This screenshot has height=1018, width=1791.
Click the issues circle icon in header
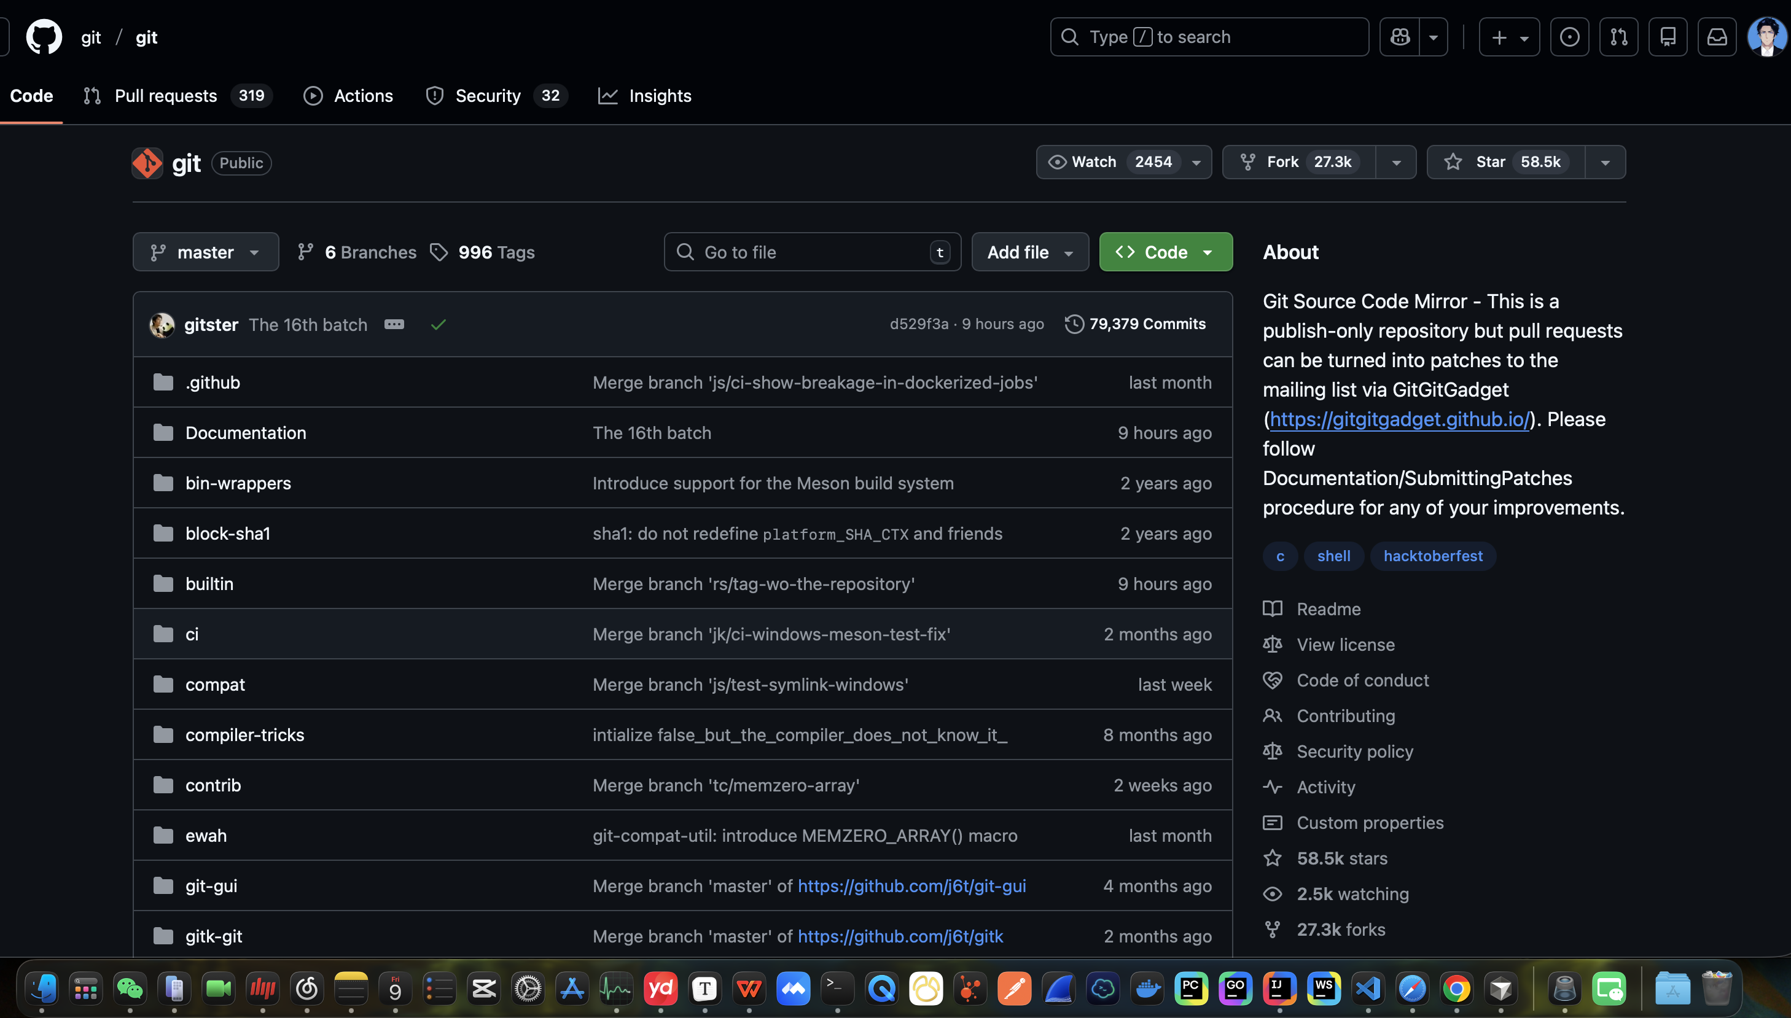pyautogui.click(x=1569, y=36)
